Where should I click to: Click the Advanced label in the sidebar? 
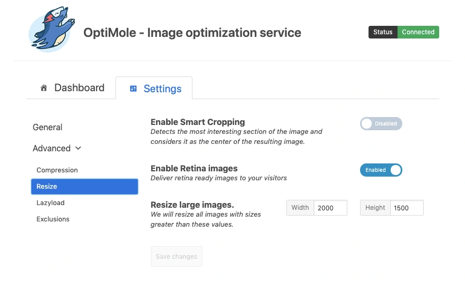click(x=51, y=149)
